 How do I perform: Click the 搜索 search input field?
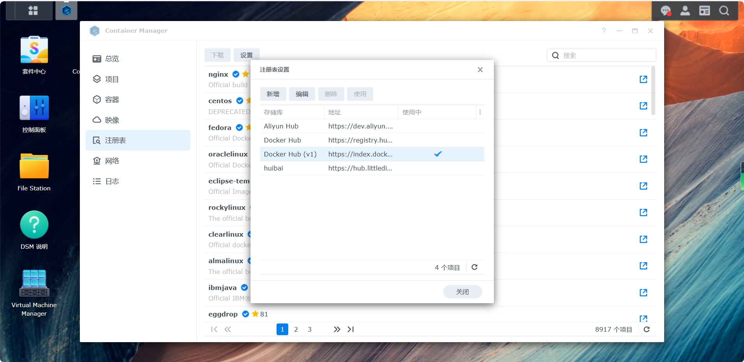coord(601,55)
